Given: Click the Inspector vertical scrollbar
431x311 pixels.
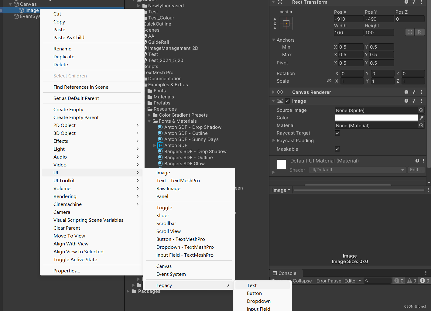Looking at the screenshot, I should click(x=429, y=84).
